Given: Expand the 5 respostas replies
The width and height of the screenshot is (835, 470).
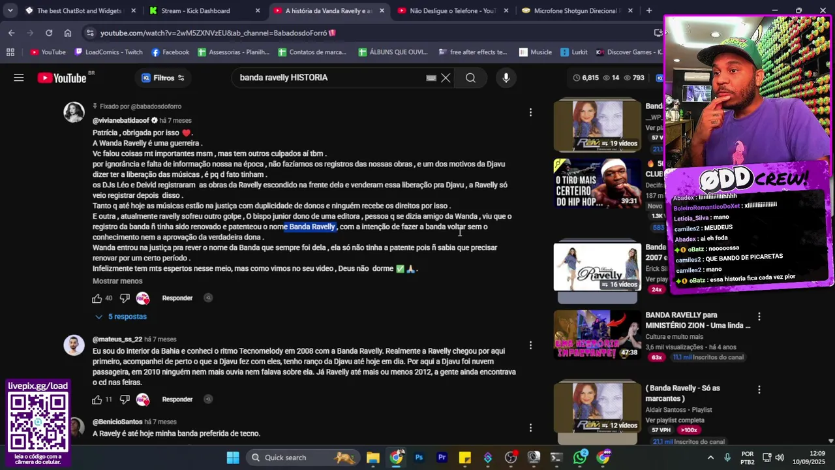Looking at the screenshot, I should tap(121, 317).
